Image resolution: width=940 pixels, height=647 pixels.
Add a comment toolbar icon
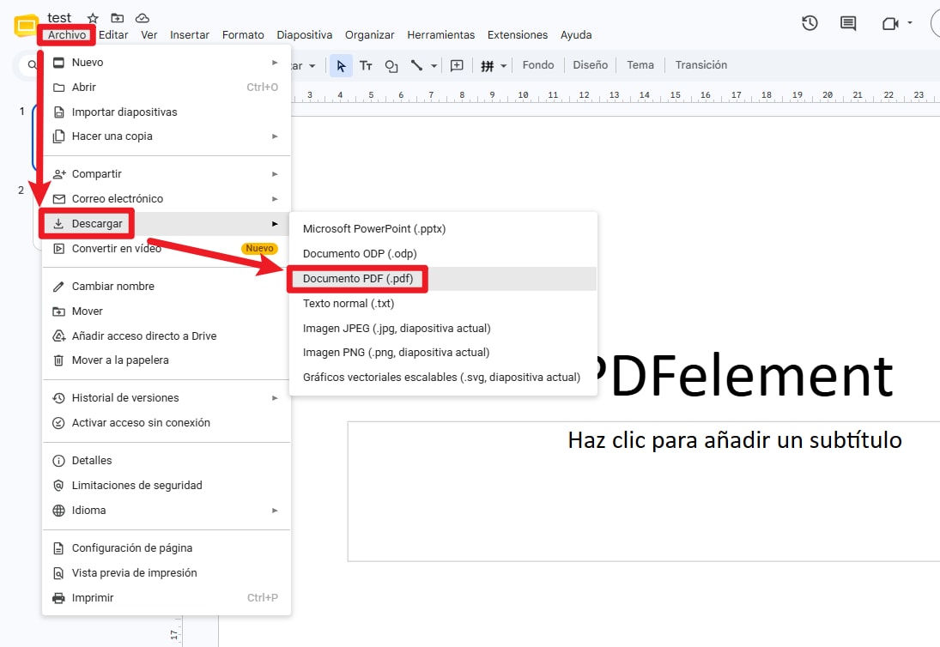[457, 65]
